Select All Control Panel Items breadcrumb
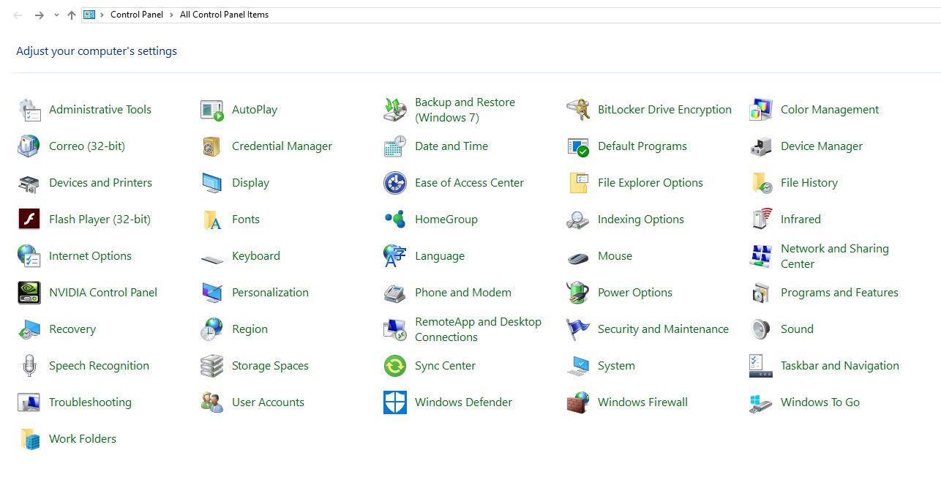This screenshot has height=491, width=941. coord(224,15)
